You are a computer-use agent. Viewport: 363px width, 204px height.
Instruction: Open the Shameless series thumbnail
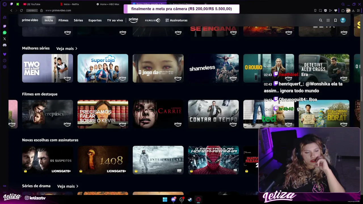click(213, 68)
